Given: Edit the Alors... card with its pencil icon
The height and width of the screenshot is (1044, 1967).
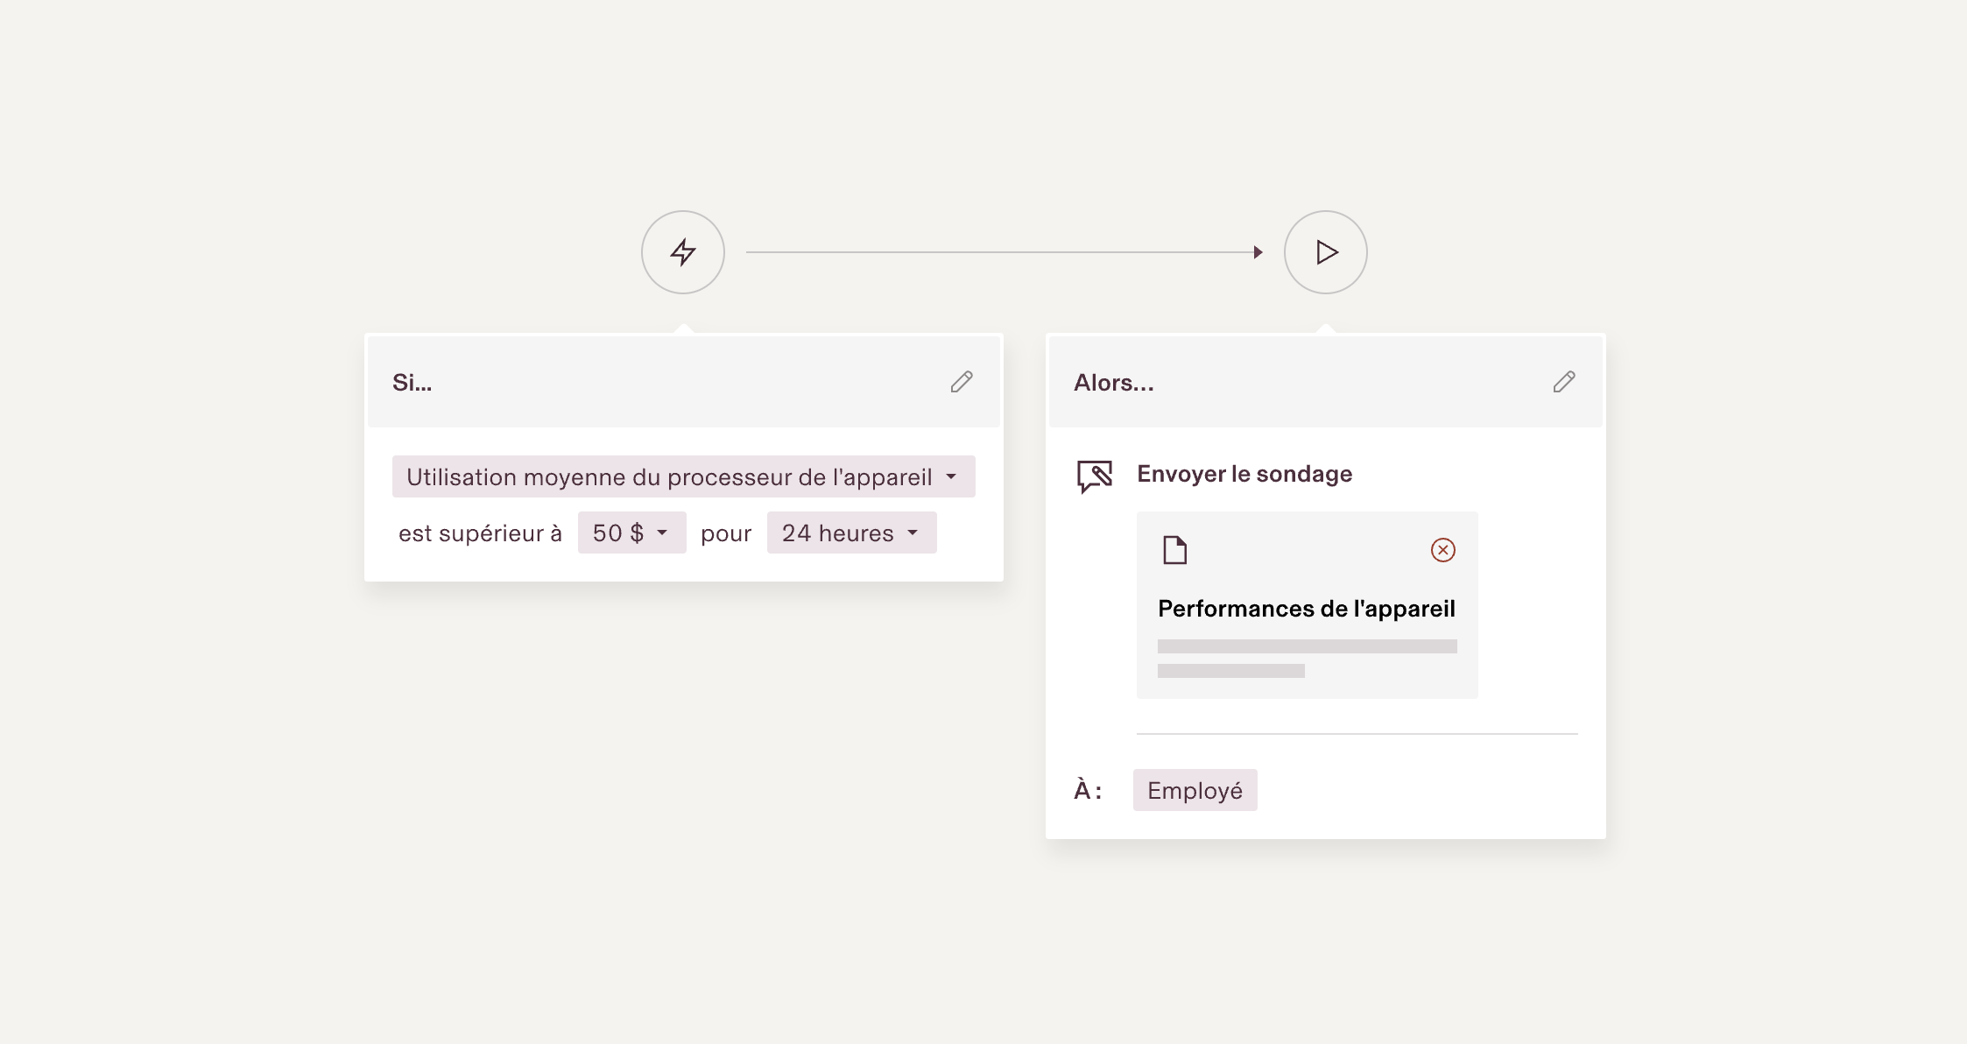Looking at the screenshot, I should click(x=1565, y=382).
